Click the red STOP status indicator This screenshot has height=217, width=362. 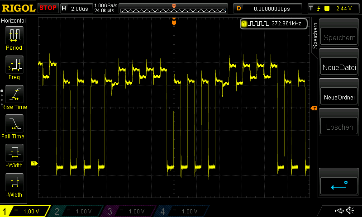point(48,8)
